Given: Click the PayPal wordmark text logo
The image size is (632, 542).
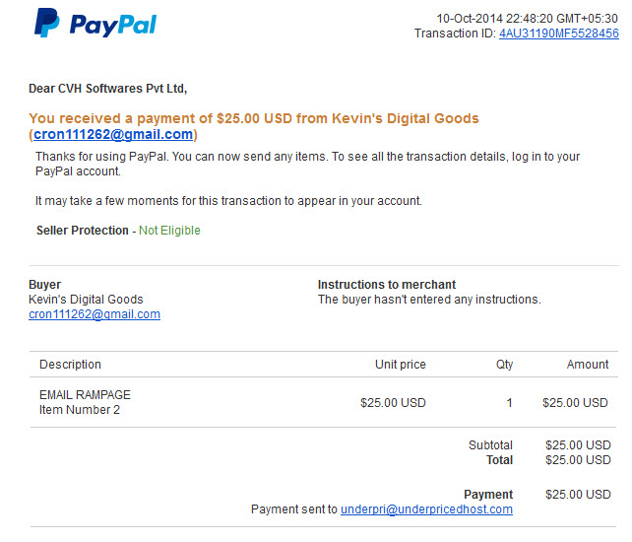Looking at the screenshot, I should tap(113, 25).
